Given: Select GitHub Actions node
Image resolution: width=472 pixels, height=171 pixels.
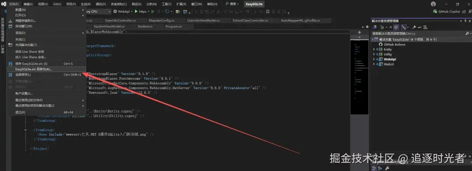Looking at the screenshot, I should point(394,44).
